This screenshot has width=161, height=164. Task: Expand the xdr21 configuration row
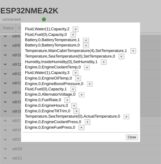point(5,158)
